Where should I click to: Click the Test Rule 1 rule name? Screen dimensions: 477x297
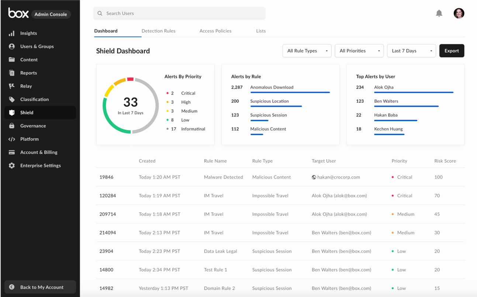pyautogui.click(x=215, y=270)
